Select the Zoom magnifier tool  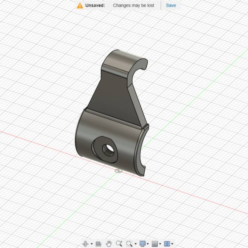coord(119,244)
